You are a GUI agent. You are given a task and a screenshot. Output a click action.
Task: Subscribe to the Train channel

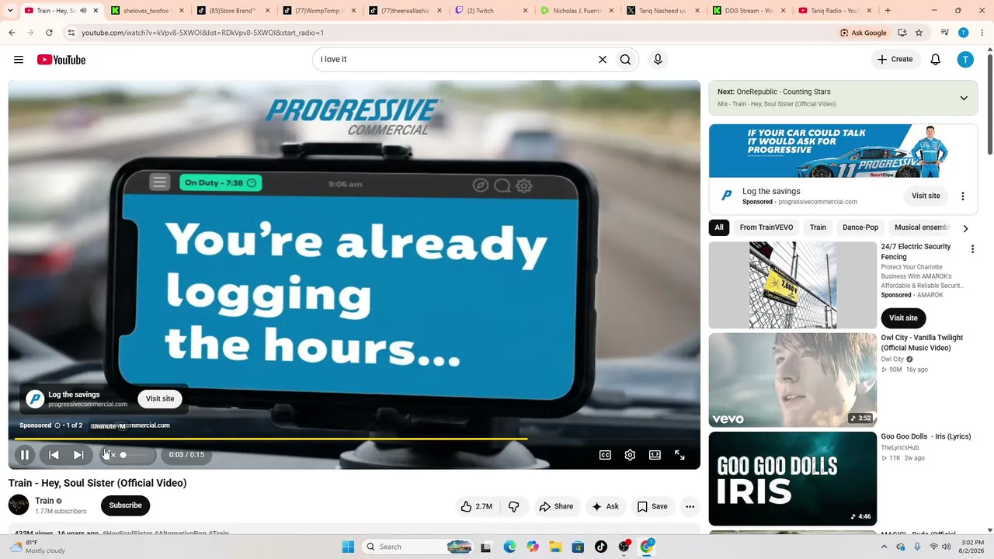point(125,505)
